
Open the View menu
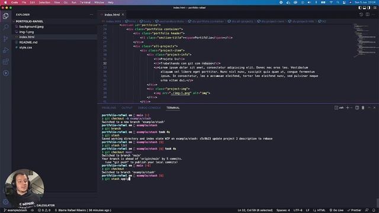[57, 2]
